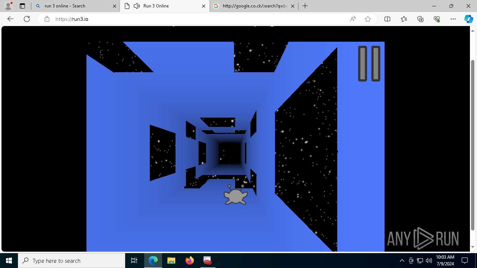Open Microsoft Edge from taskbar
This screenshot has width=477, height=268.
pos(153,261)
